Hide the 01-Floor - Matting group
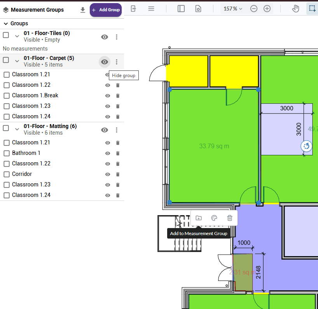Screen dimensions: 318x309 105,130
